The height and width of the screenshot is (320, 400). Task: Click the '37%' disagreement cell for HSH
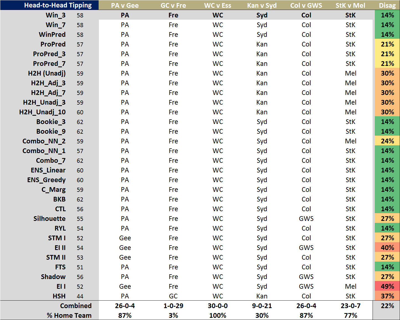coord(387,296)
